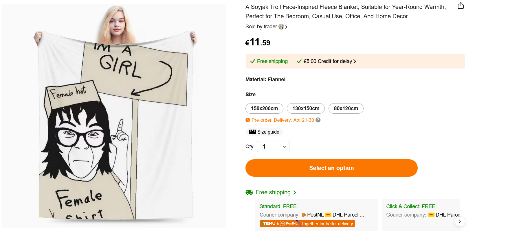Click the Size guide ruler icon
Image resolution: width=519 pixels, height=231 pixels.
click(252, 132)
